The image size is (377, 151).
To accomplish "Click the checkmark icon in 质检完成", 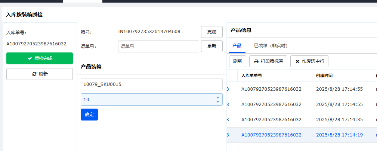I will coord(30,58).
